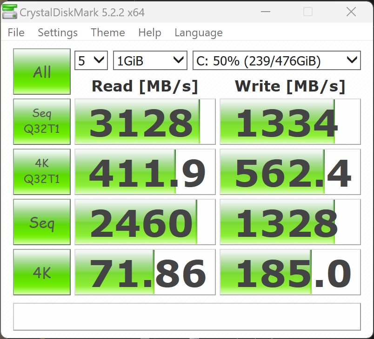Viewport: 374px width, 339px height.
Task: Click the Read [MB/s] column header
Action: pyautogui.click(x=145, y=86)
